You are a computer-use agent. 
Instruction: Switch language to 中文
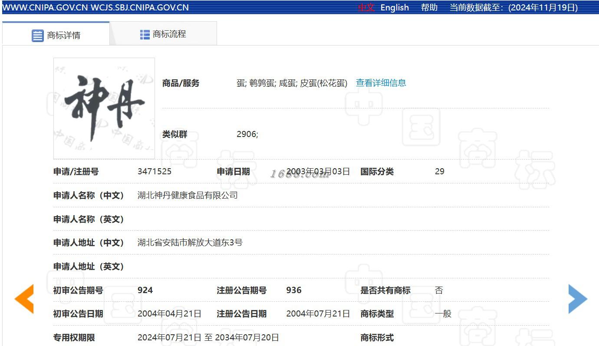(x=366, y=7)
